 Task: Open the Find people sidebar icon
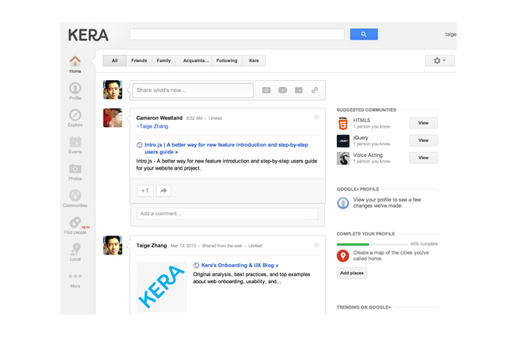(x=75, y=223)
